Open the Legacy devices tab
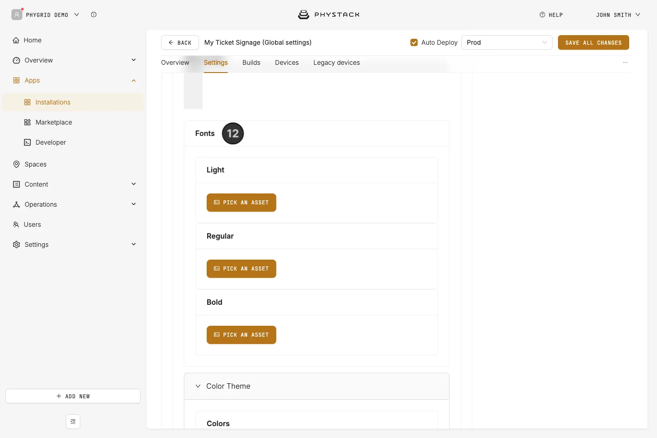This screenshot has width=657, height=438. pos(337,63)
